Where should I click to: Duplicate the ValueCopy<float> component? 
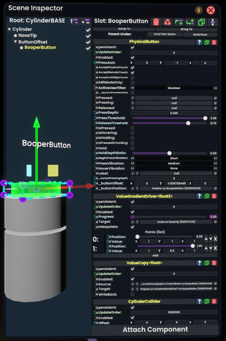207,263
